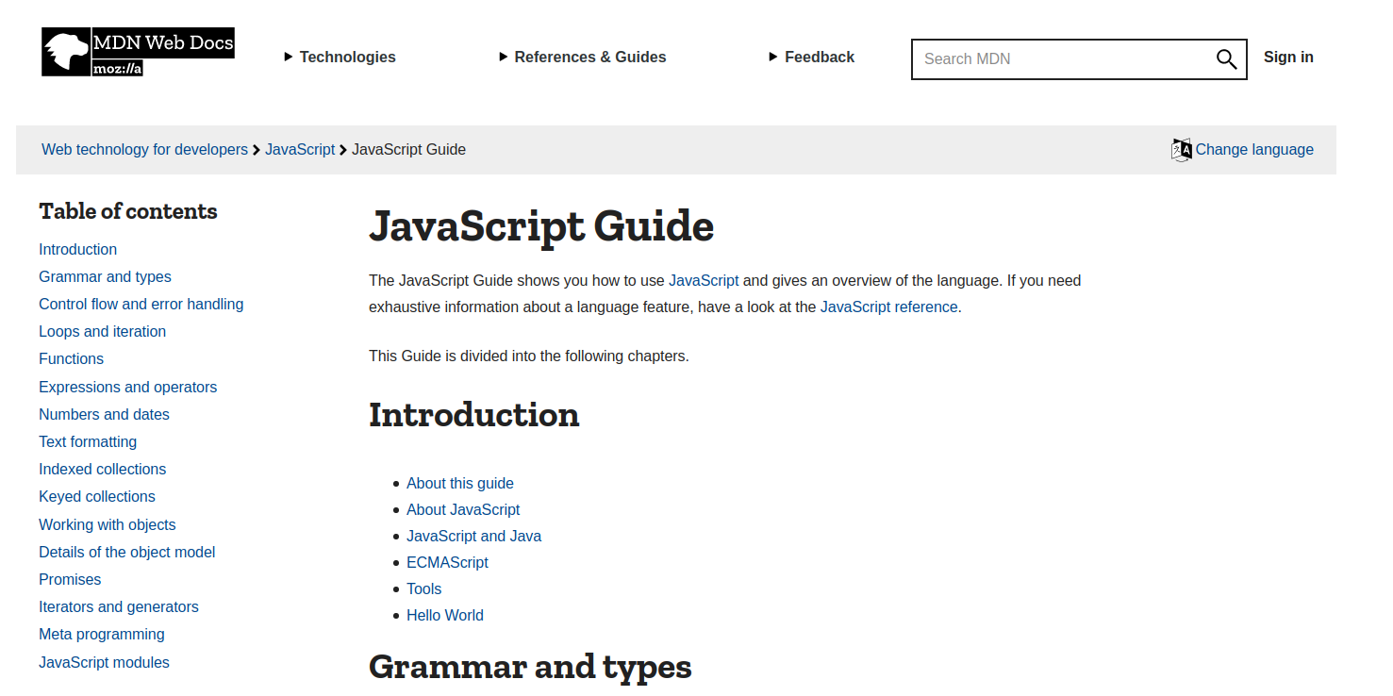Select Numbers and dates in sidebar
This screenshot has height=696, width=1393.
pyautogui.click(x=104, y=415)
